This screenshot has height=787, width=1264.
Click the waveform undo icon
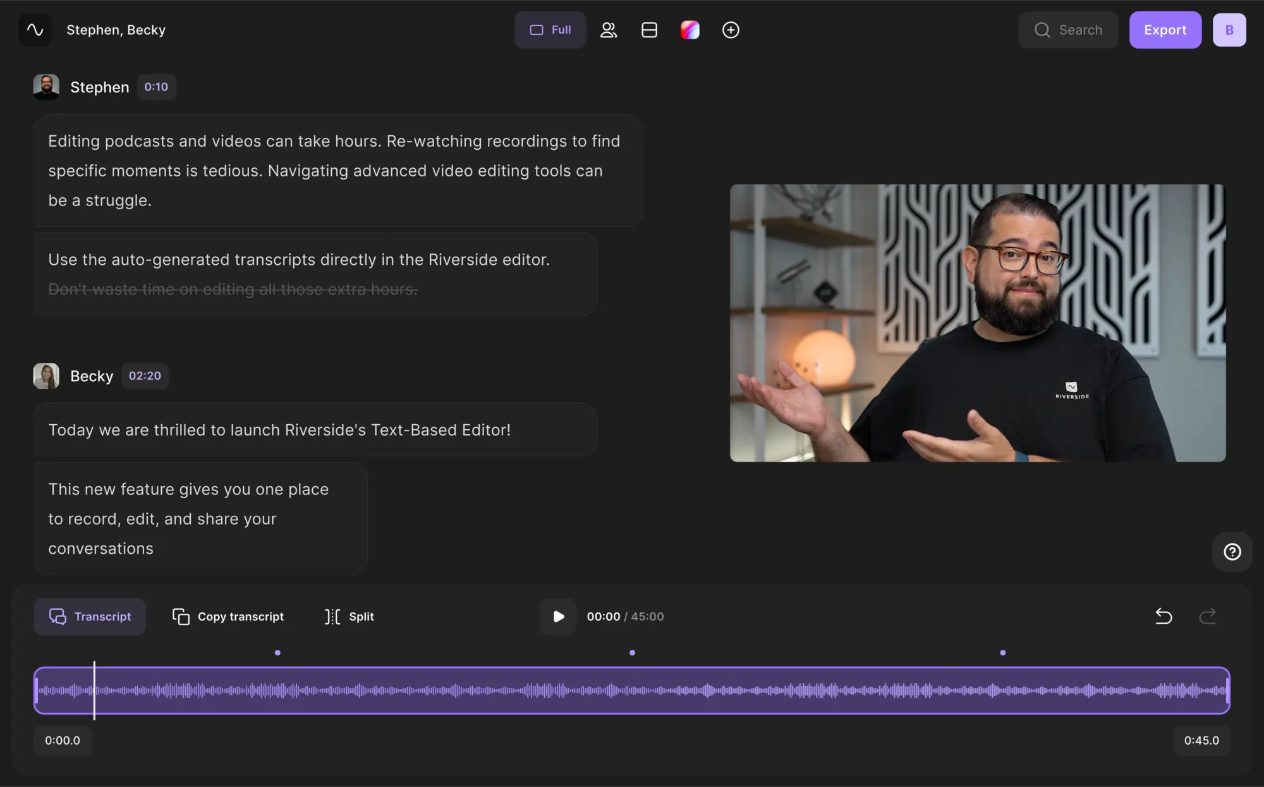point(1164,616)
